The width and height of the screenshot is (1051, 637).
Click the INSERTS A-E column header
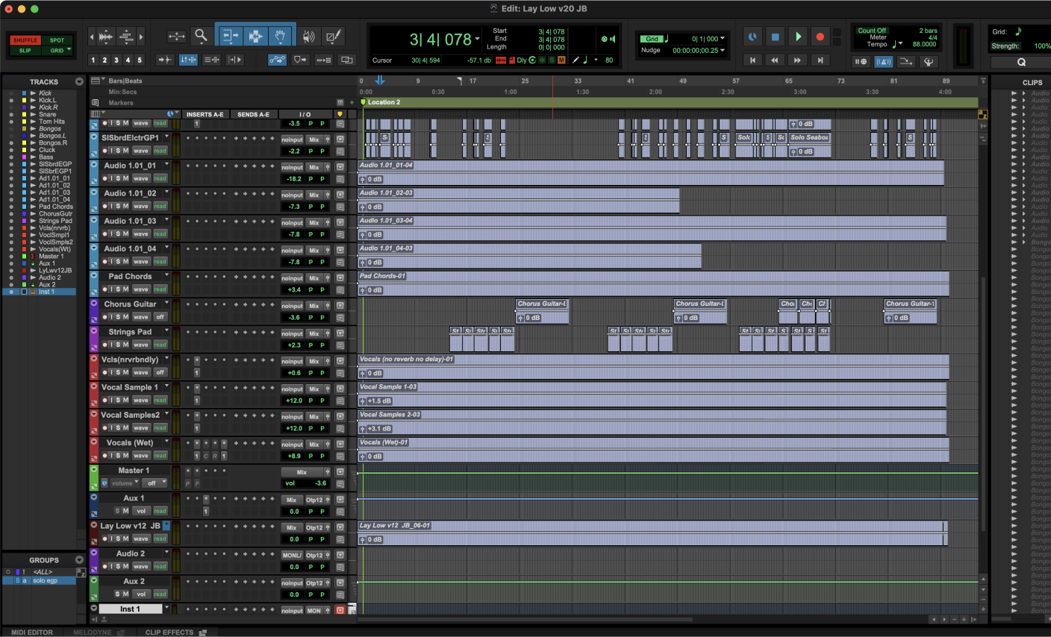point(205,114)
